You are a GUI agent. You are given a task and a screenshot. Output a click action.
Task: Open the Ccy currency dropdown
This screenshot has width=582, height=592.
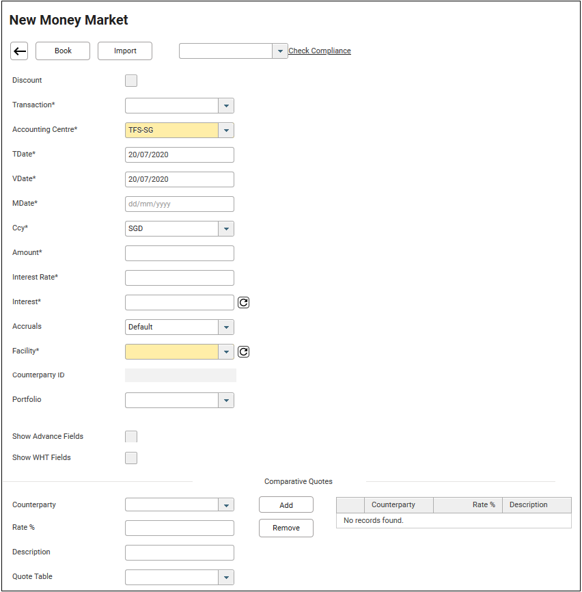click(x=226, y=228)
